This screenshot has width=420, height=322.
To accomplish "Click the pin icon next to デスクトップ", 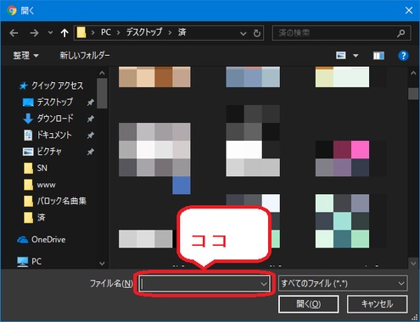I will coord(90,103).
